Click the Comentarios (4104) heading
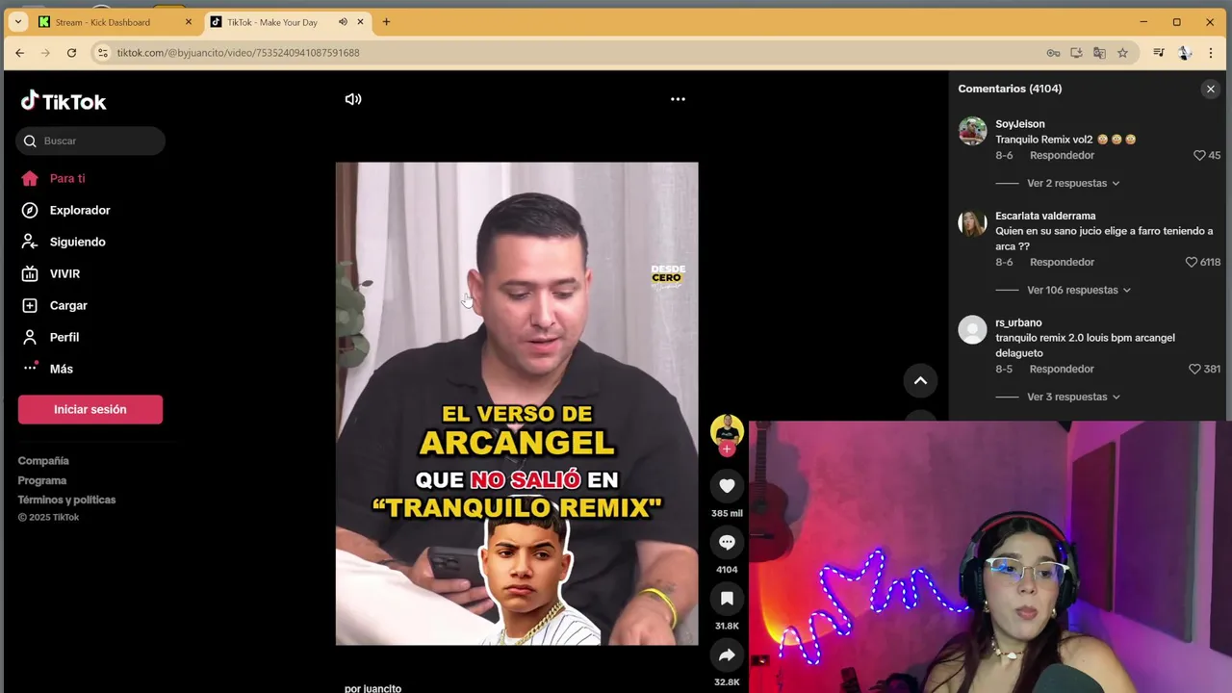 pyautogui.click(x=1010, y=89)
